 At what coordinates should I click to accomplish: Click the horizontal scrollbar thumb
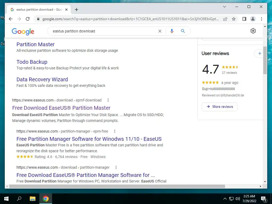point(117,186)
